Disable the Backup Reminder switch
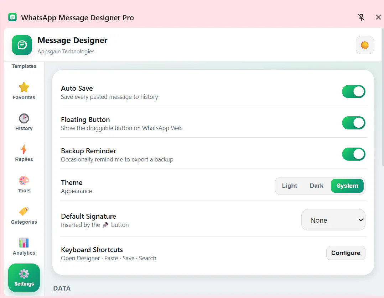 [x=354, y=154]
